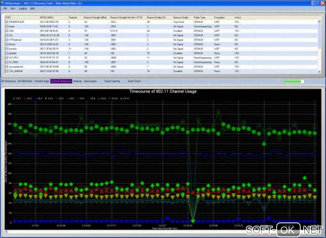Toggle the linksys network checkbox
This screenshot has height=238, width=326.
pos(7,44)
